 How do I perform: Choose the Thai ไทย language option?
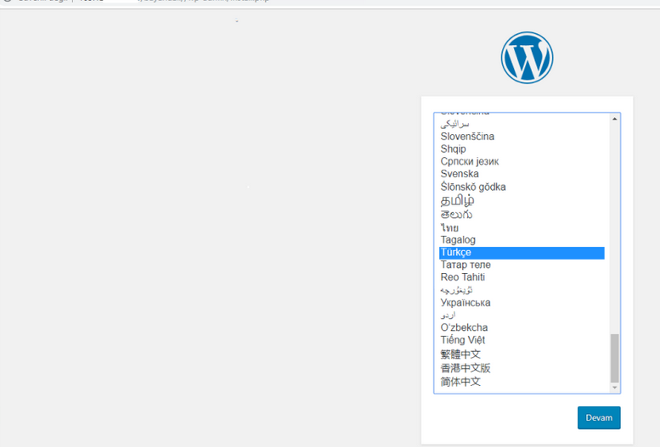point(522,228)
